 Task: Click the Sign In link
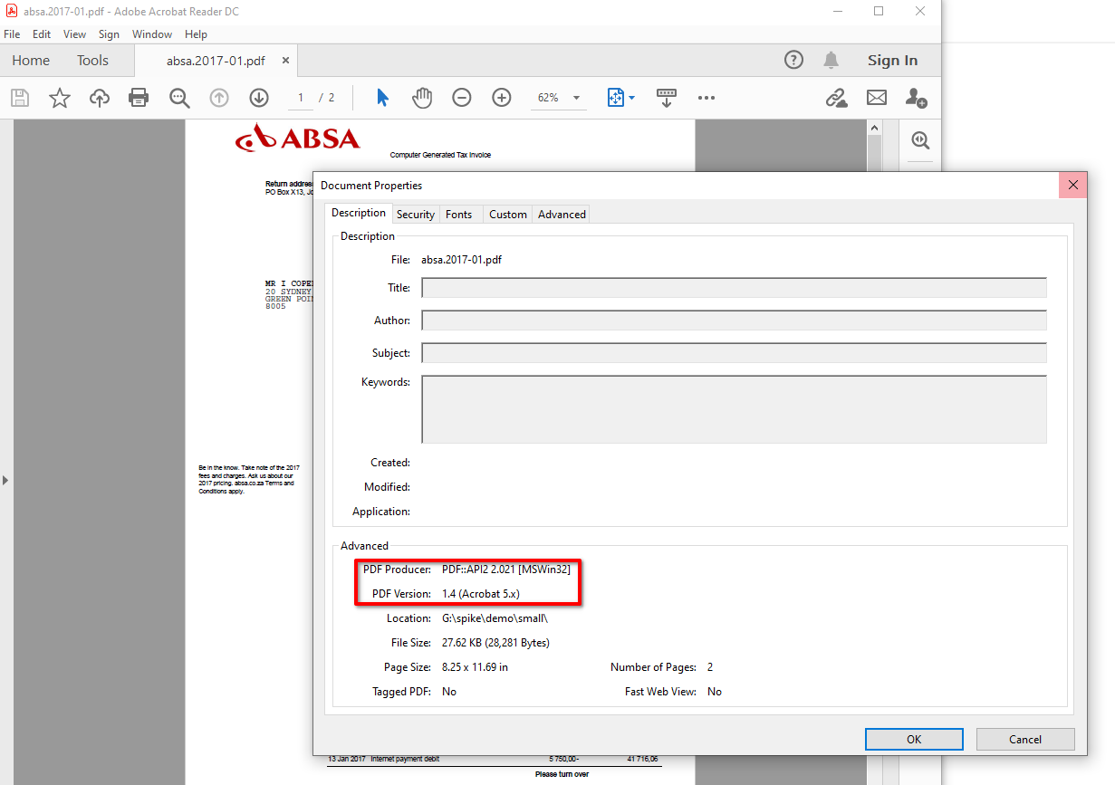click(x=892, y=61)
